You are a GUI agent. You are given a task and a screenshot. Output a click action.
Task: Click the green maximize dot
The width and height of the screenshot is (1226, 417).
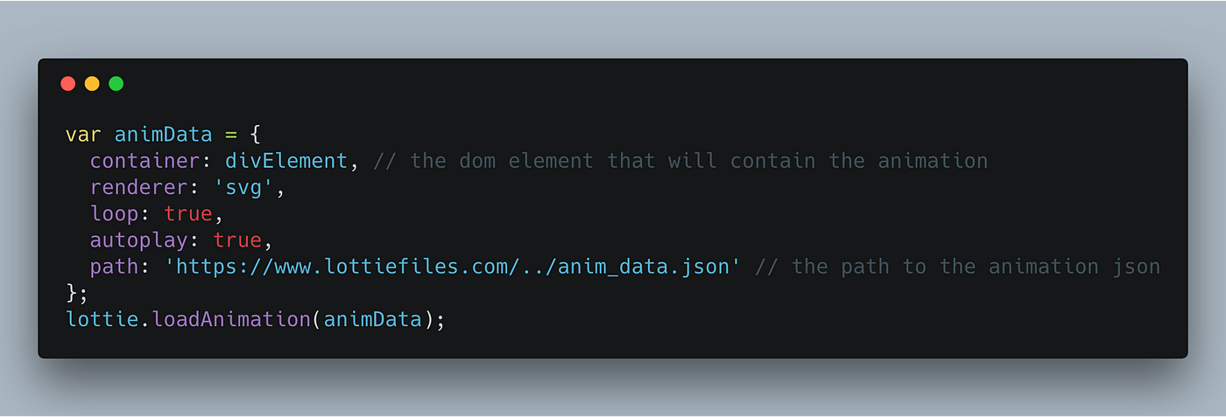click(116, 84)
